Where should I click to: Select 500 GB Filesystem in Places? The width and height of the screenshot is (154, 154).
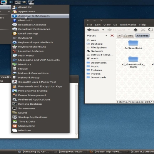pos(100,55)
